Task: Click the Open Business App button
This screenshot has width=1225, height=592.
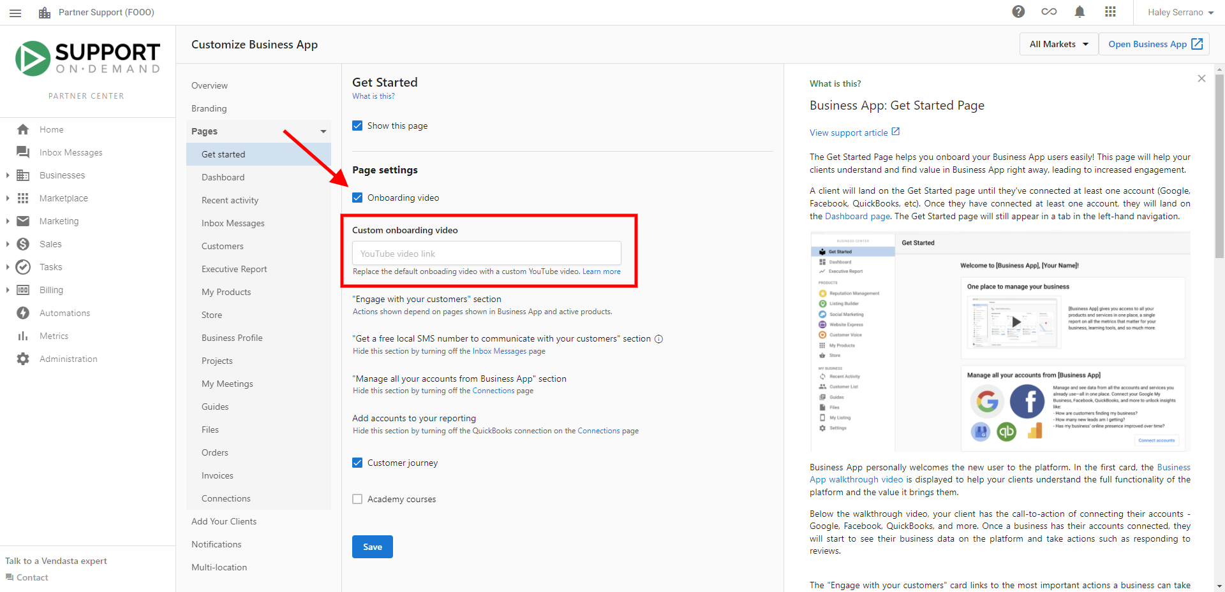Action: click(1154, 44)
